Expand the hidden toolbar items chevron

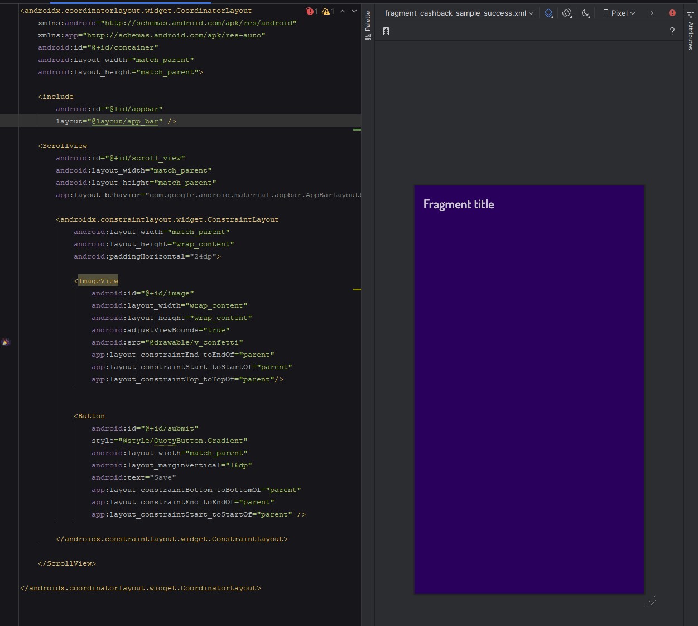click(x=652, y=13)
